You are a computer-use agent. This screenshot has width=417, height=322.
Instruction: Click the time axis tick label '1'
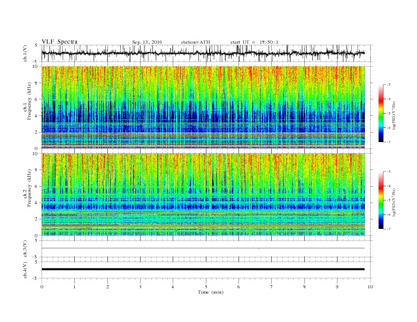pyautogui.click(x=74, y=287)
